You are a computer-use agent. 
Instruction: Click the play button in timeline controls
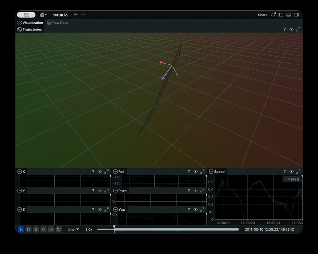(21, 229)
